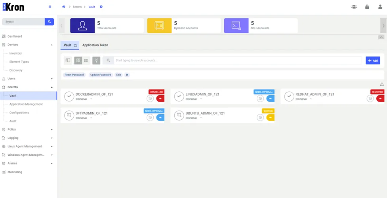Click the Add account button
Image resolution: width=387 pixels, height=198 pixels.
(x=373, y=60)
